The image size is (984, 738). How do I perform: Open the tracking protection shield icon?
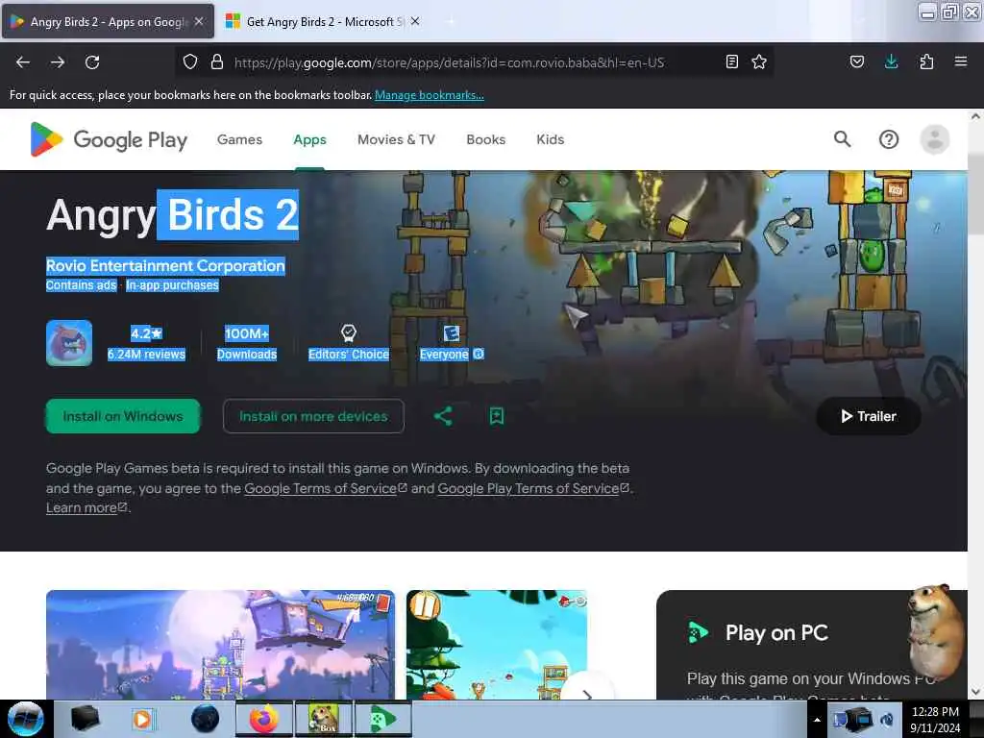[190, 61]
